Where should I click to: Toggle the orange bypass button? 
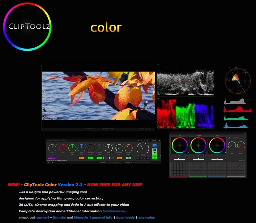[x=119, y=158]
